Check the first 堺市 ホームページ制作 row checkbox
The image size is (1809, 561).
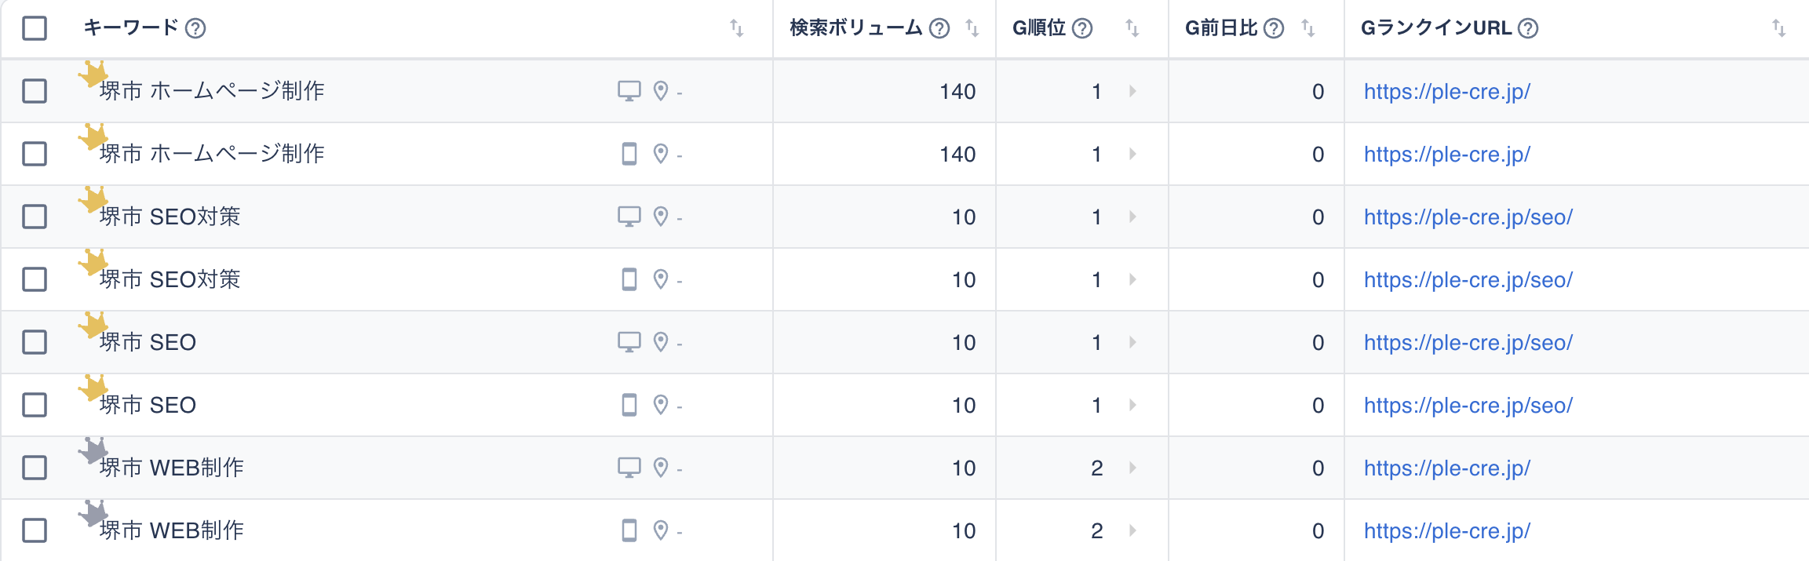(35, 91)
